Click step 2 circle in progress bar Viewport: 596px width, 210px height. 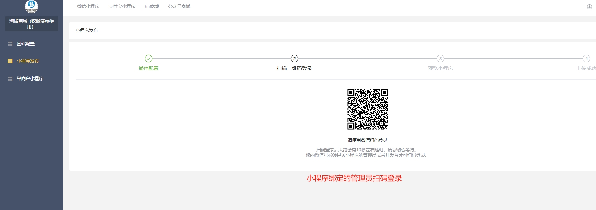click(294, 59)
